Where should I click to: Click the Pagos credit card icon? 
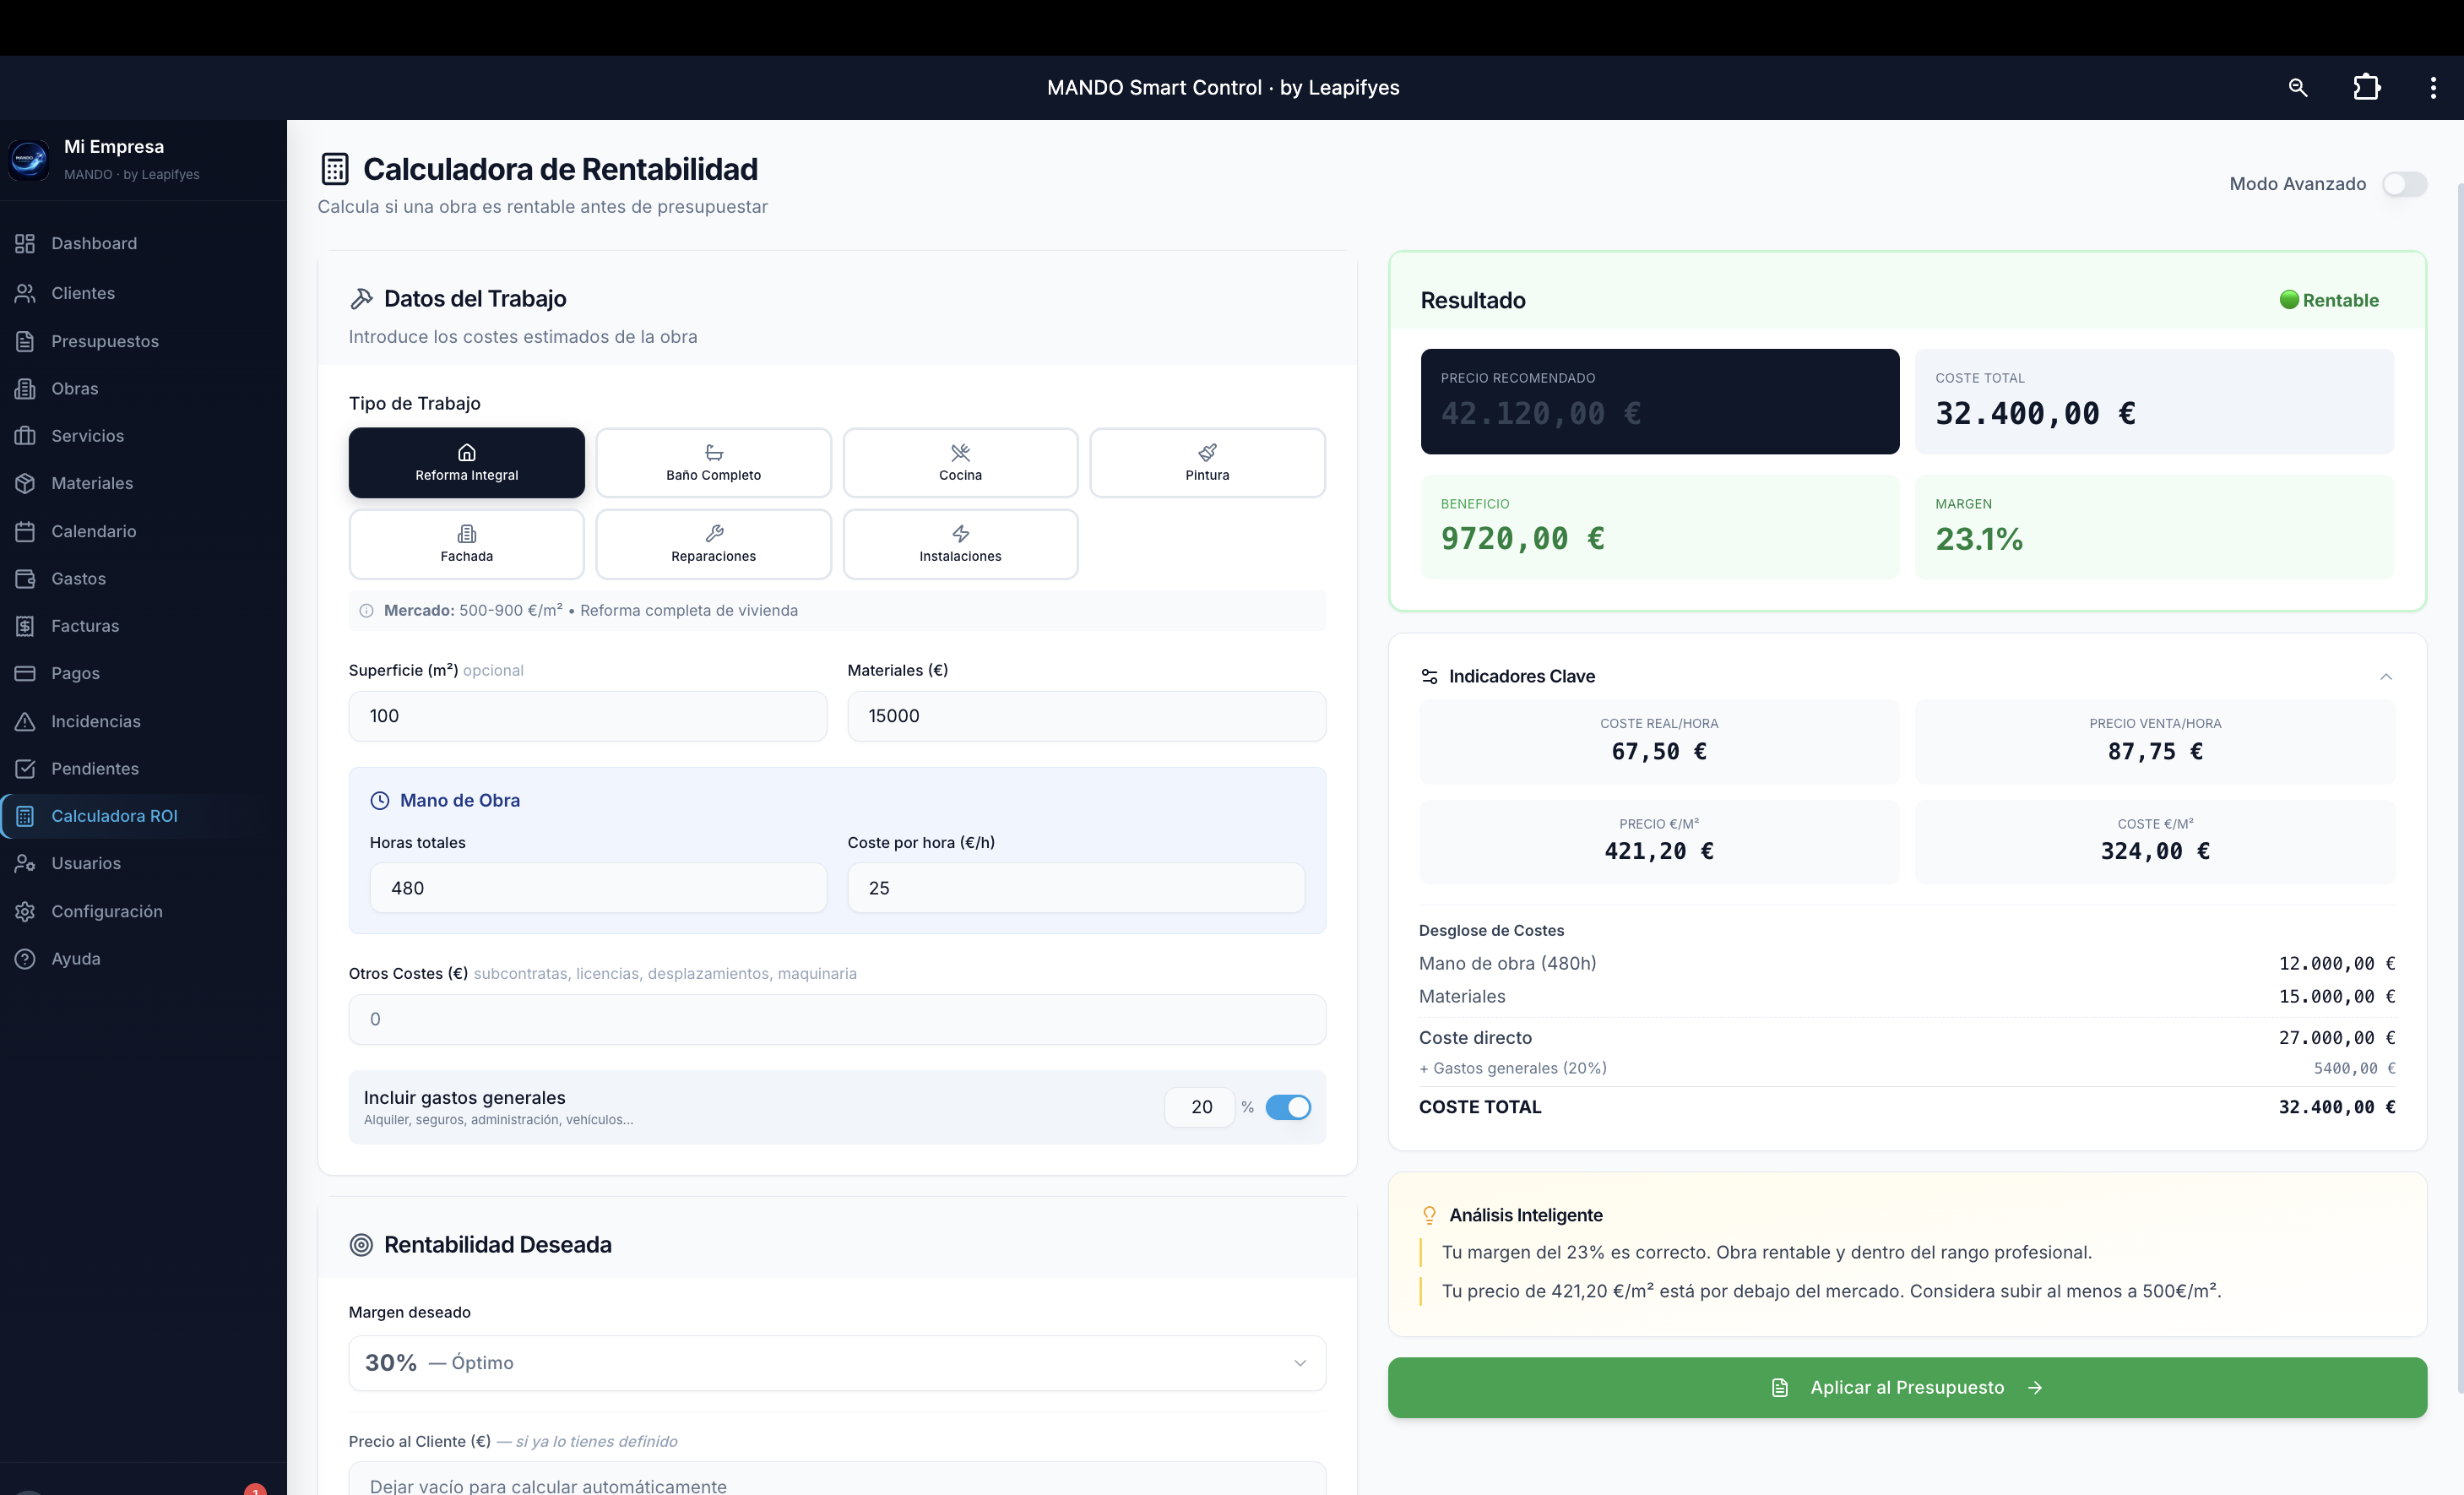click(25, 674)
